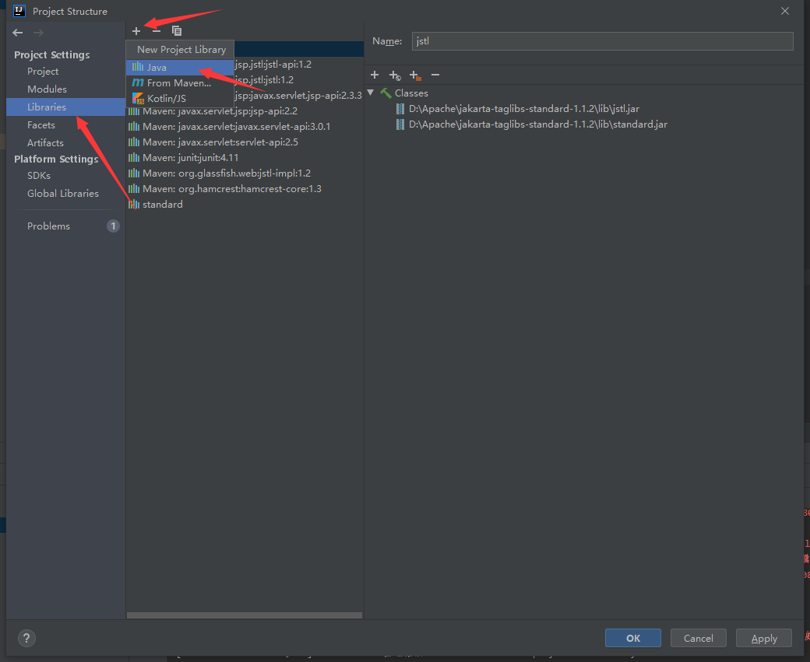
Task: Choose Java from New Project Library menu
Action: point(180,68)
